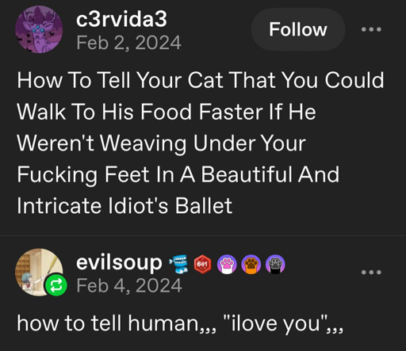Click the "how to tell human" reply text
This screenshot has height=351, width=406.
pos(180,323)
